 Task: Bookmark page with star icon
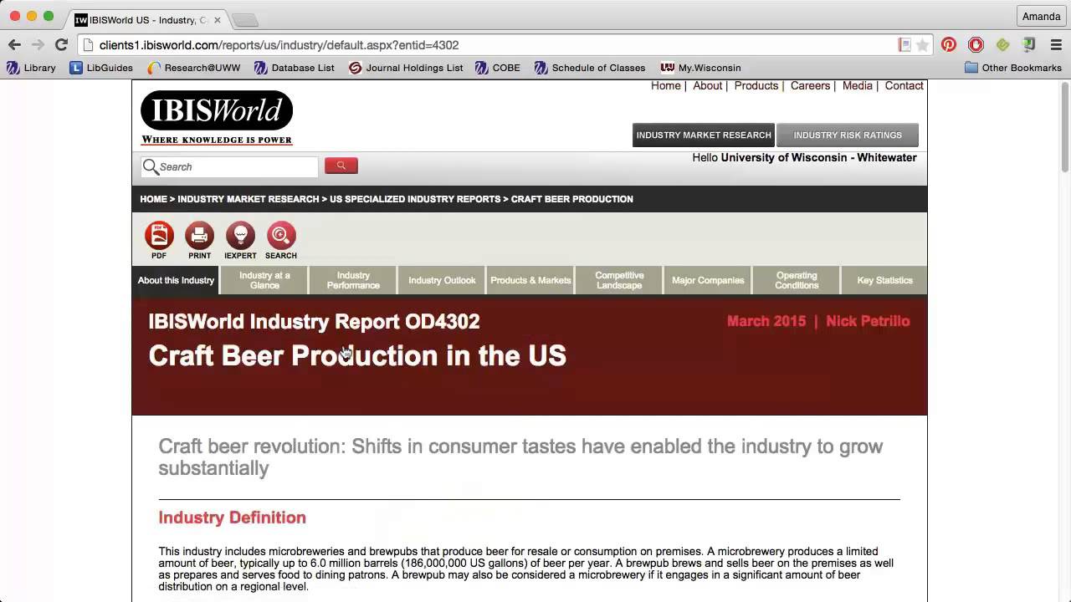click(x=922, y=45)
